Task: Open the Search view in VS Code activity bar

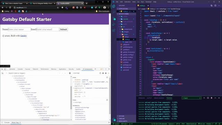Action: coord(114,12)
